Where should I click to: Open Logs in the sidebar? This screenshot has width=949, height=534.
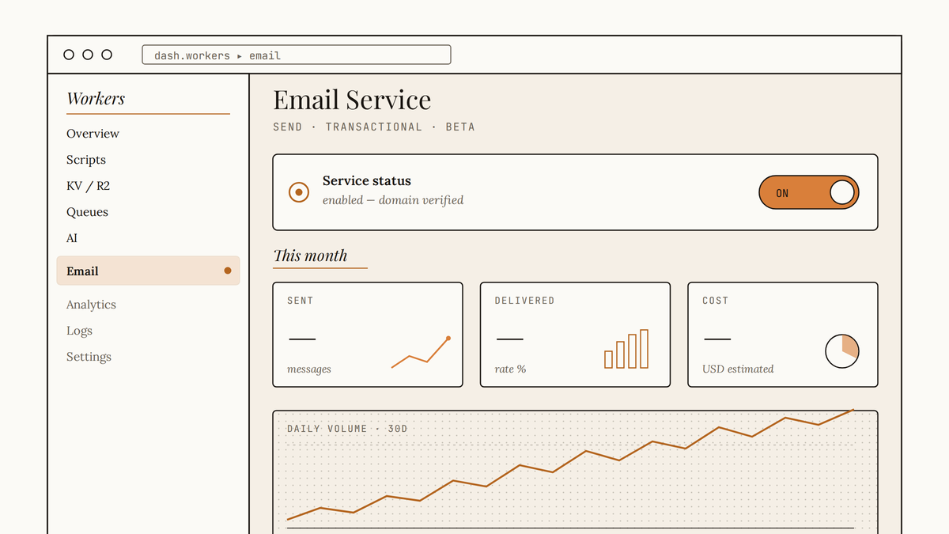point(79,331)
